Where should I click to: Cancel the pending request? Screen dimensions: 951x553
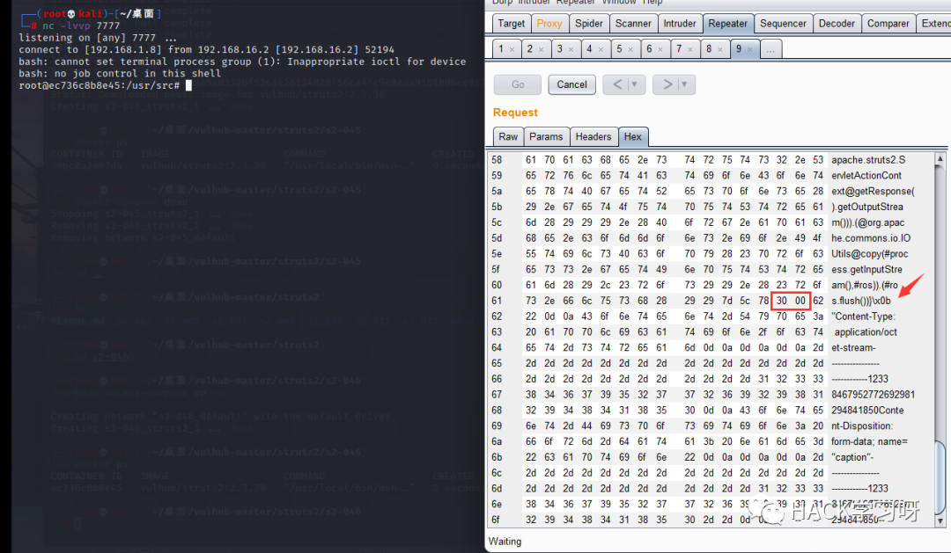pyautogui.click(x=572, y=84)
